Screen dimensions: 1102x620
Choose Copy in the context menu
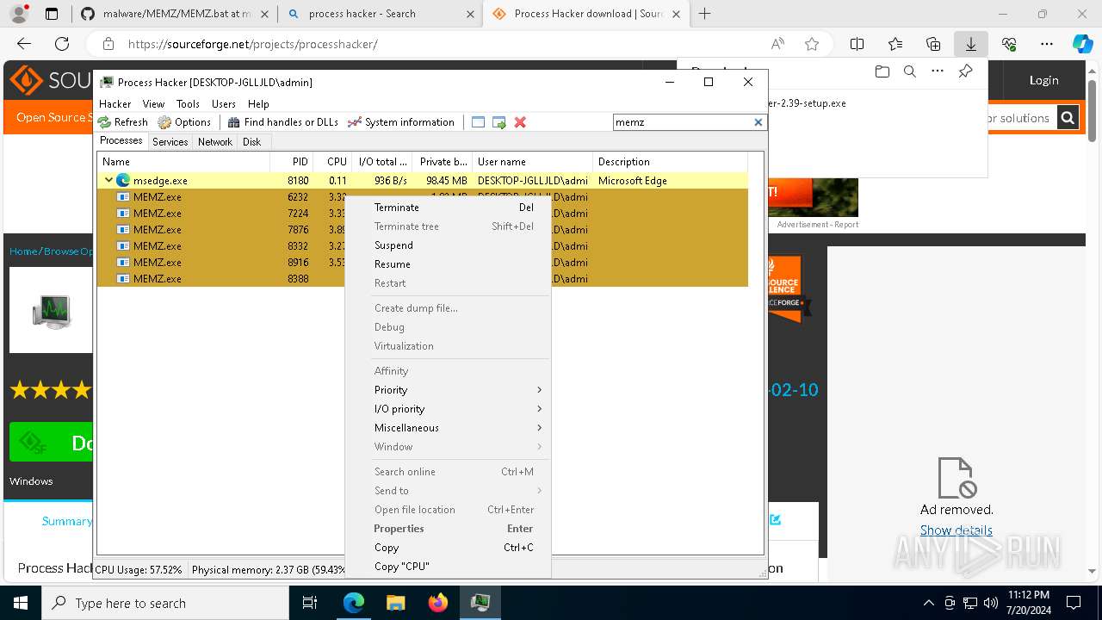point(447,548)
